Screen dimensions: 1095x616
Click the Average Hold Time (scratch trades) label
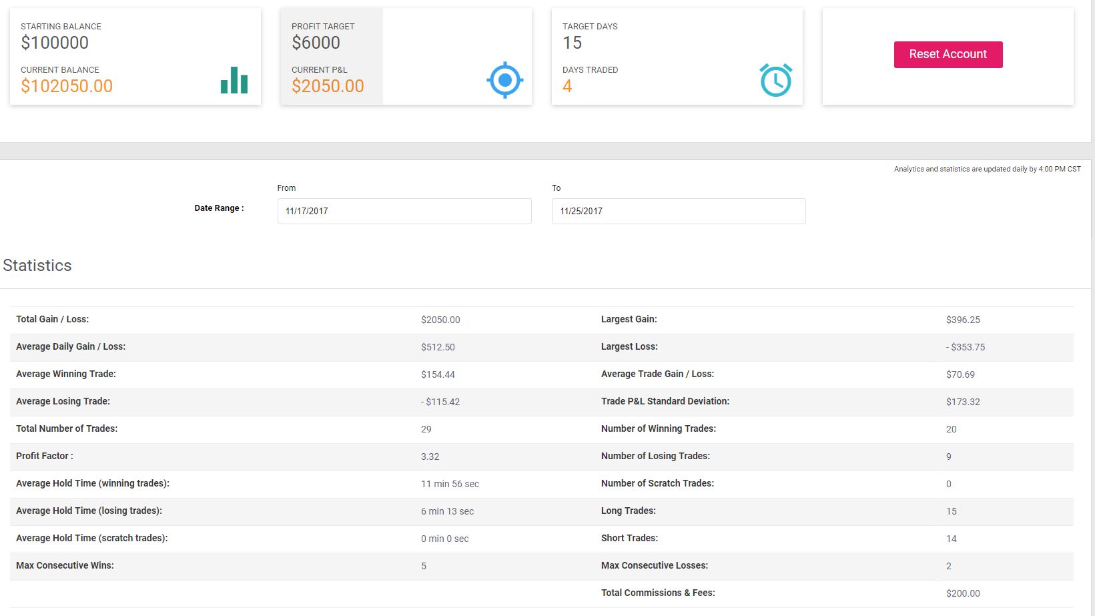tap(92, 538)
